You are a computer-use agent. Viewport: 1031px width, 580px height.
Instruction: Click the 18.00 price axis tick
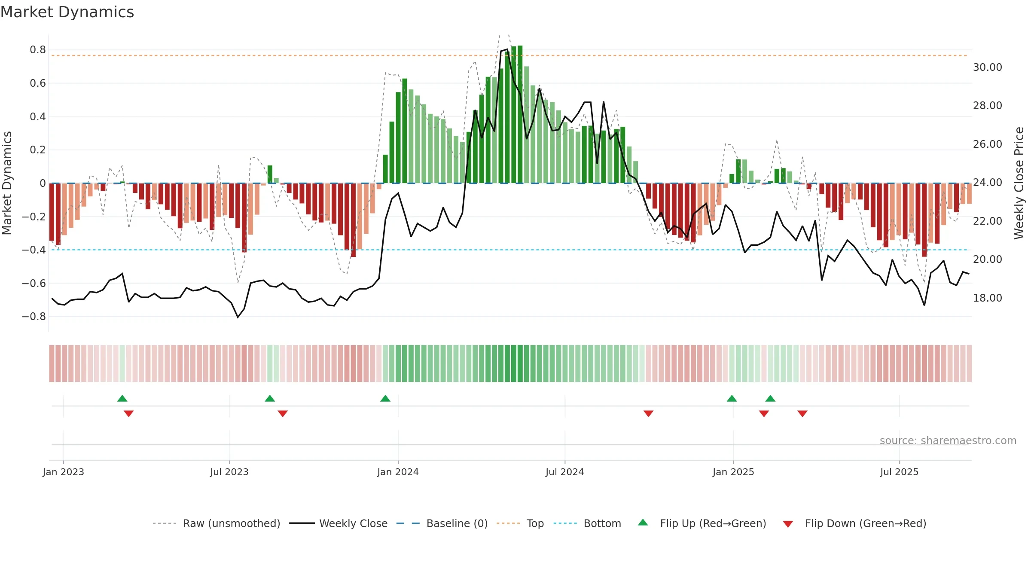(x=988, y=298)
